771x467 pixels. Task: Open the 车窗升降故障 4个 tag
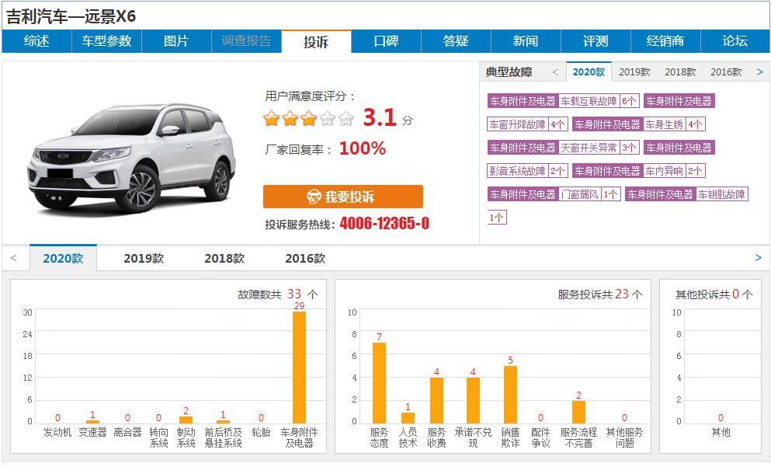point(528,124)
